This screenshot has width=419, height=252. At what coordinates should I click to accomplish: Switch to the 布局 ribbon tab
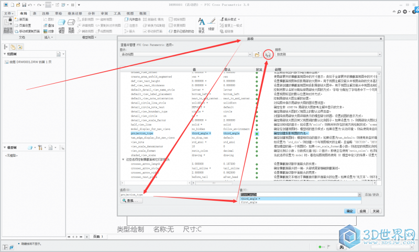click(24, 14)
